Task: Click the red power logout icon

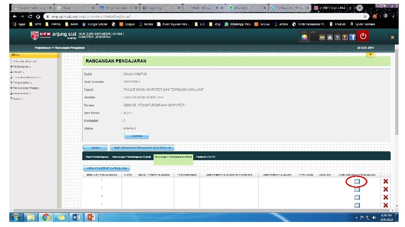Action: tap(363, 36)
